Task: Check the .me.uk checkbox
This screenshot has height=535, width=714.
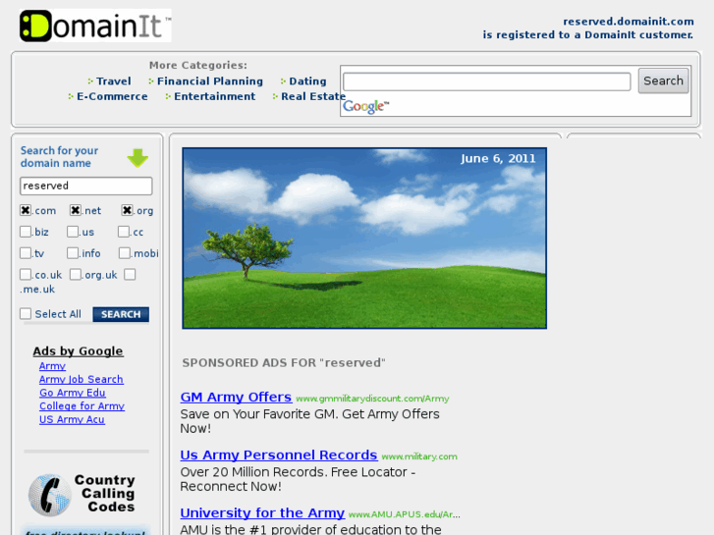Action: coord(130,274)
